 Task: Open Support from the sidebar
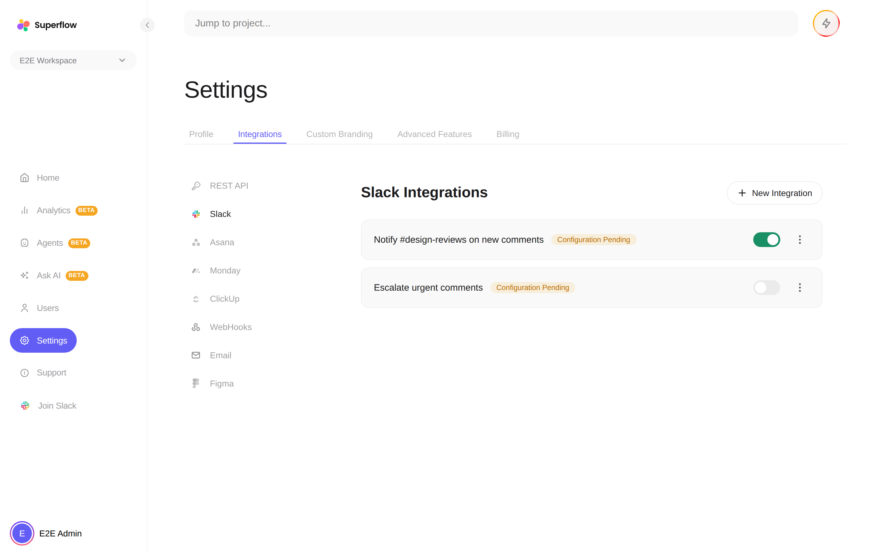pyautogui.click(x=43, y=373)
